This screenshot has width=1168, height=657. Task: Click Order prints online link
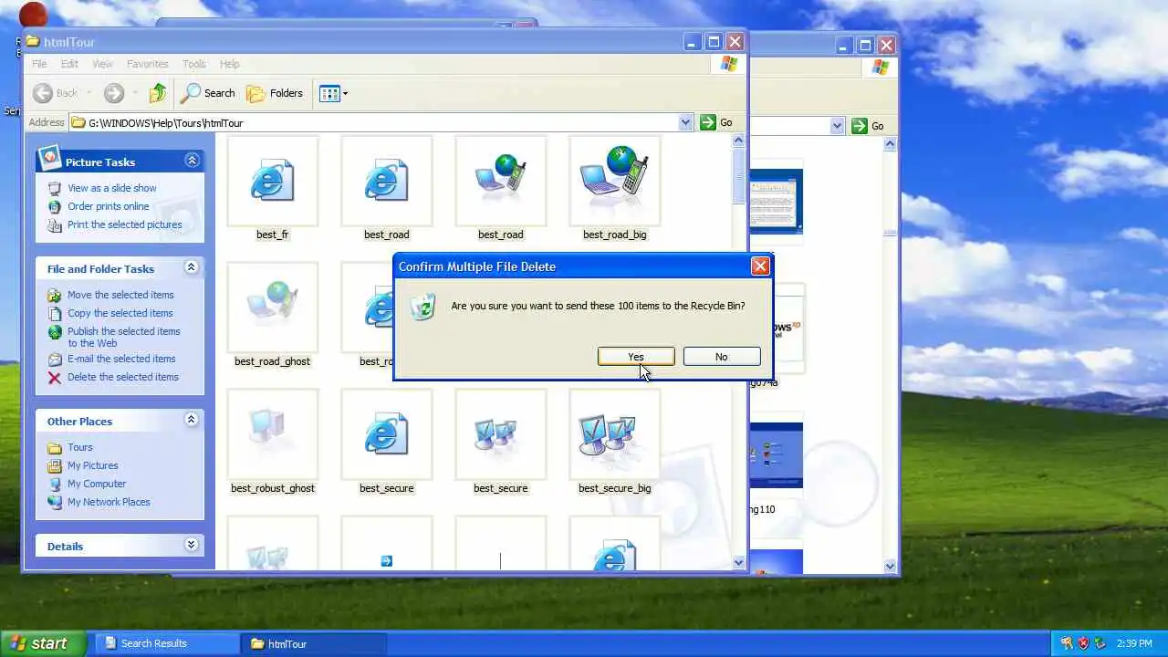(x=108, y=206)
